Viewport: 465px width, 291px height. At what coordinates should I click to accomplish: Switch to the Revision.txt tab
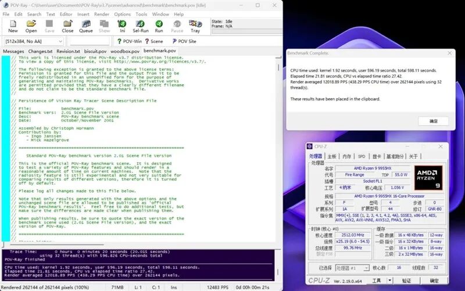tap(68, 51)
